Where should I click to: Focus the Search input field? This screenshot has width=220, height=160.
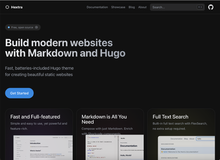tap(177, 7)
